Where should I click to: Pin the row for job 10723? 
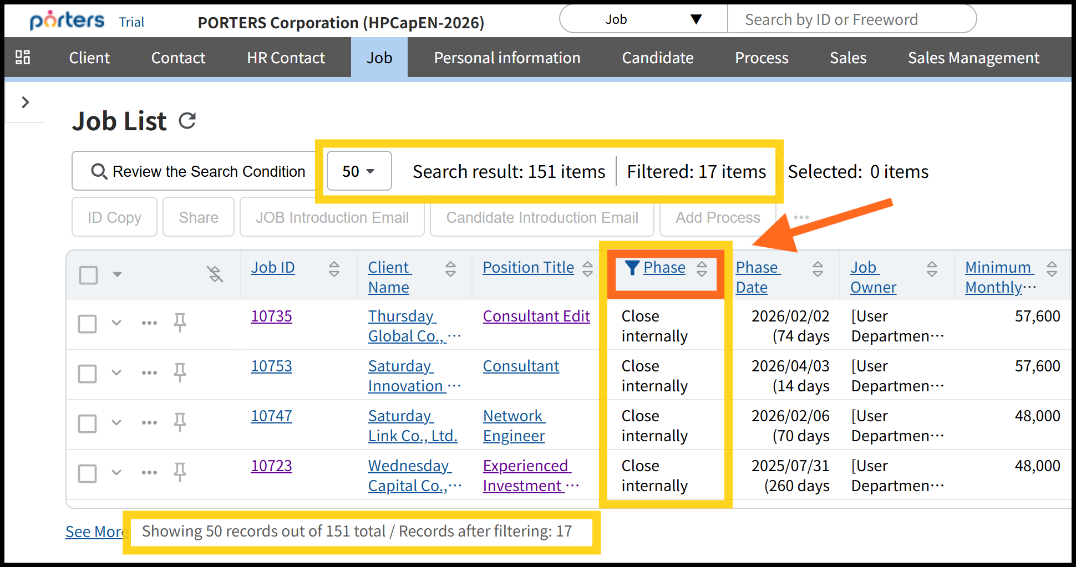[x=180, y=472]
